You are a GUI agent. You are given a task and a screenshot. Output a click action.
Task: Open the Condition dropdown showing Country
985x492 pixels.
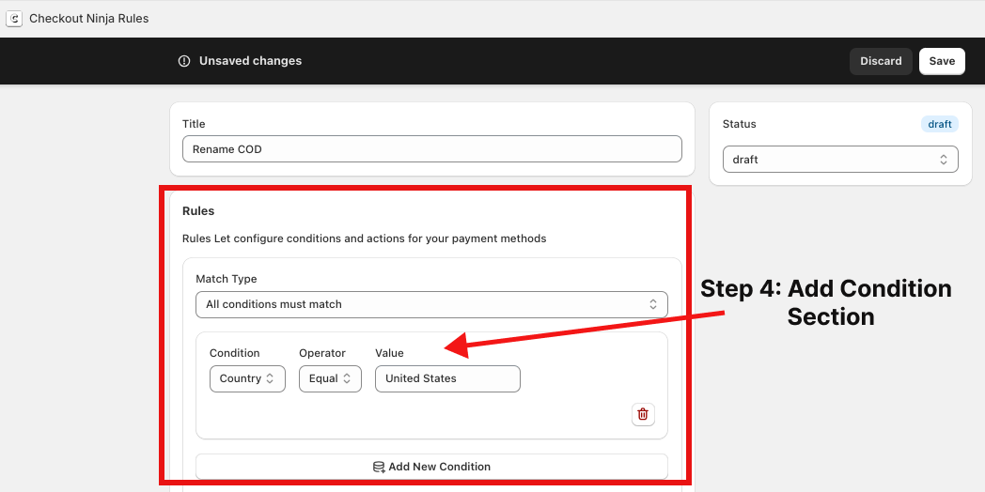246,378
